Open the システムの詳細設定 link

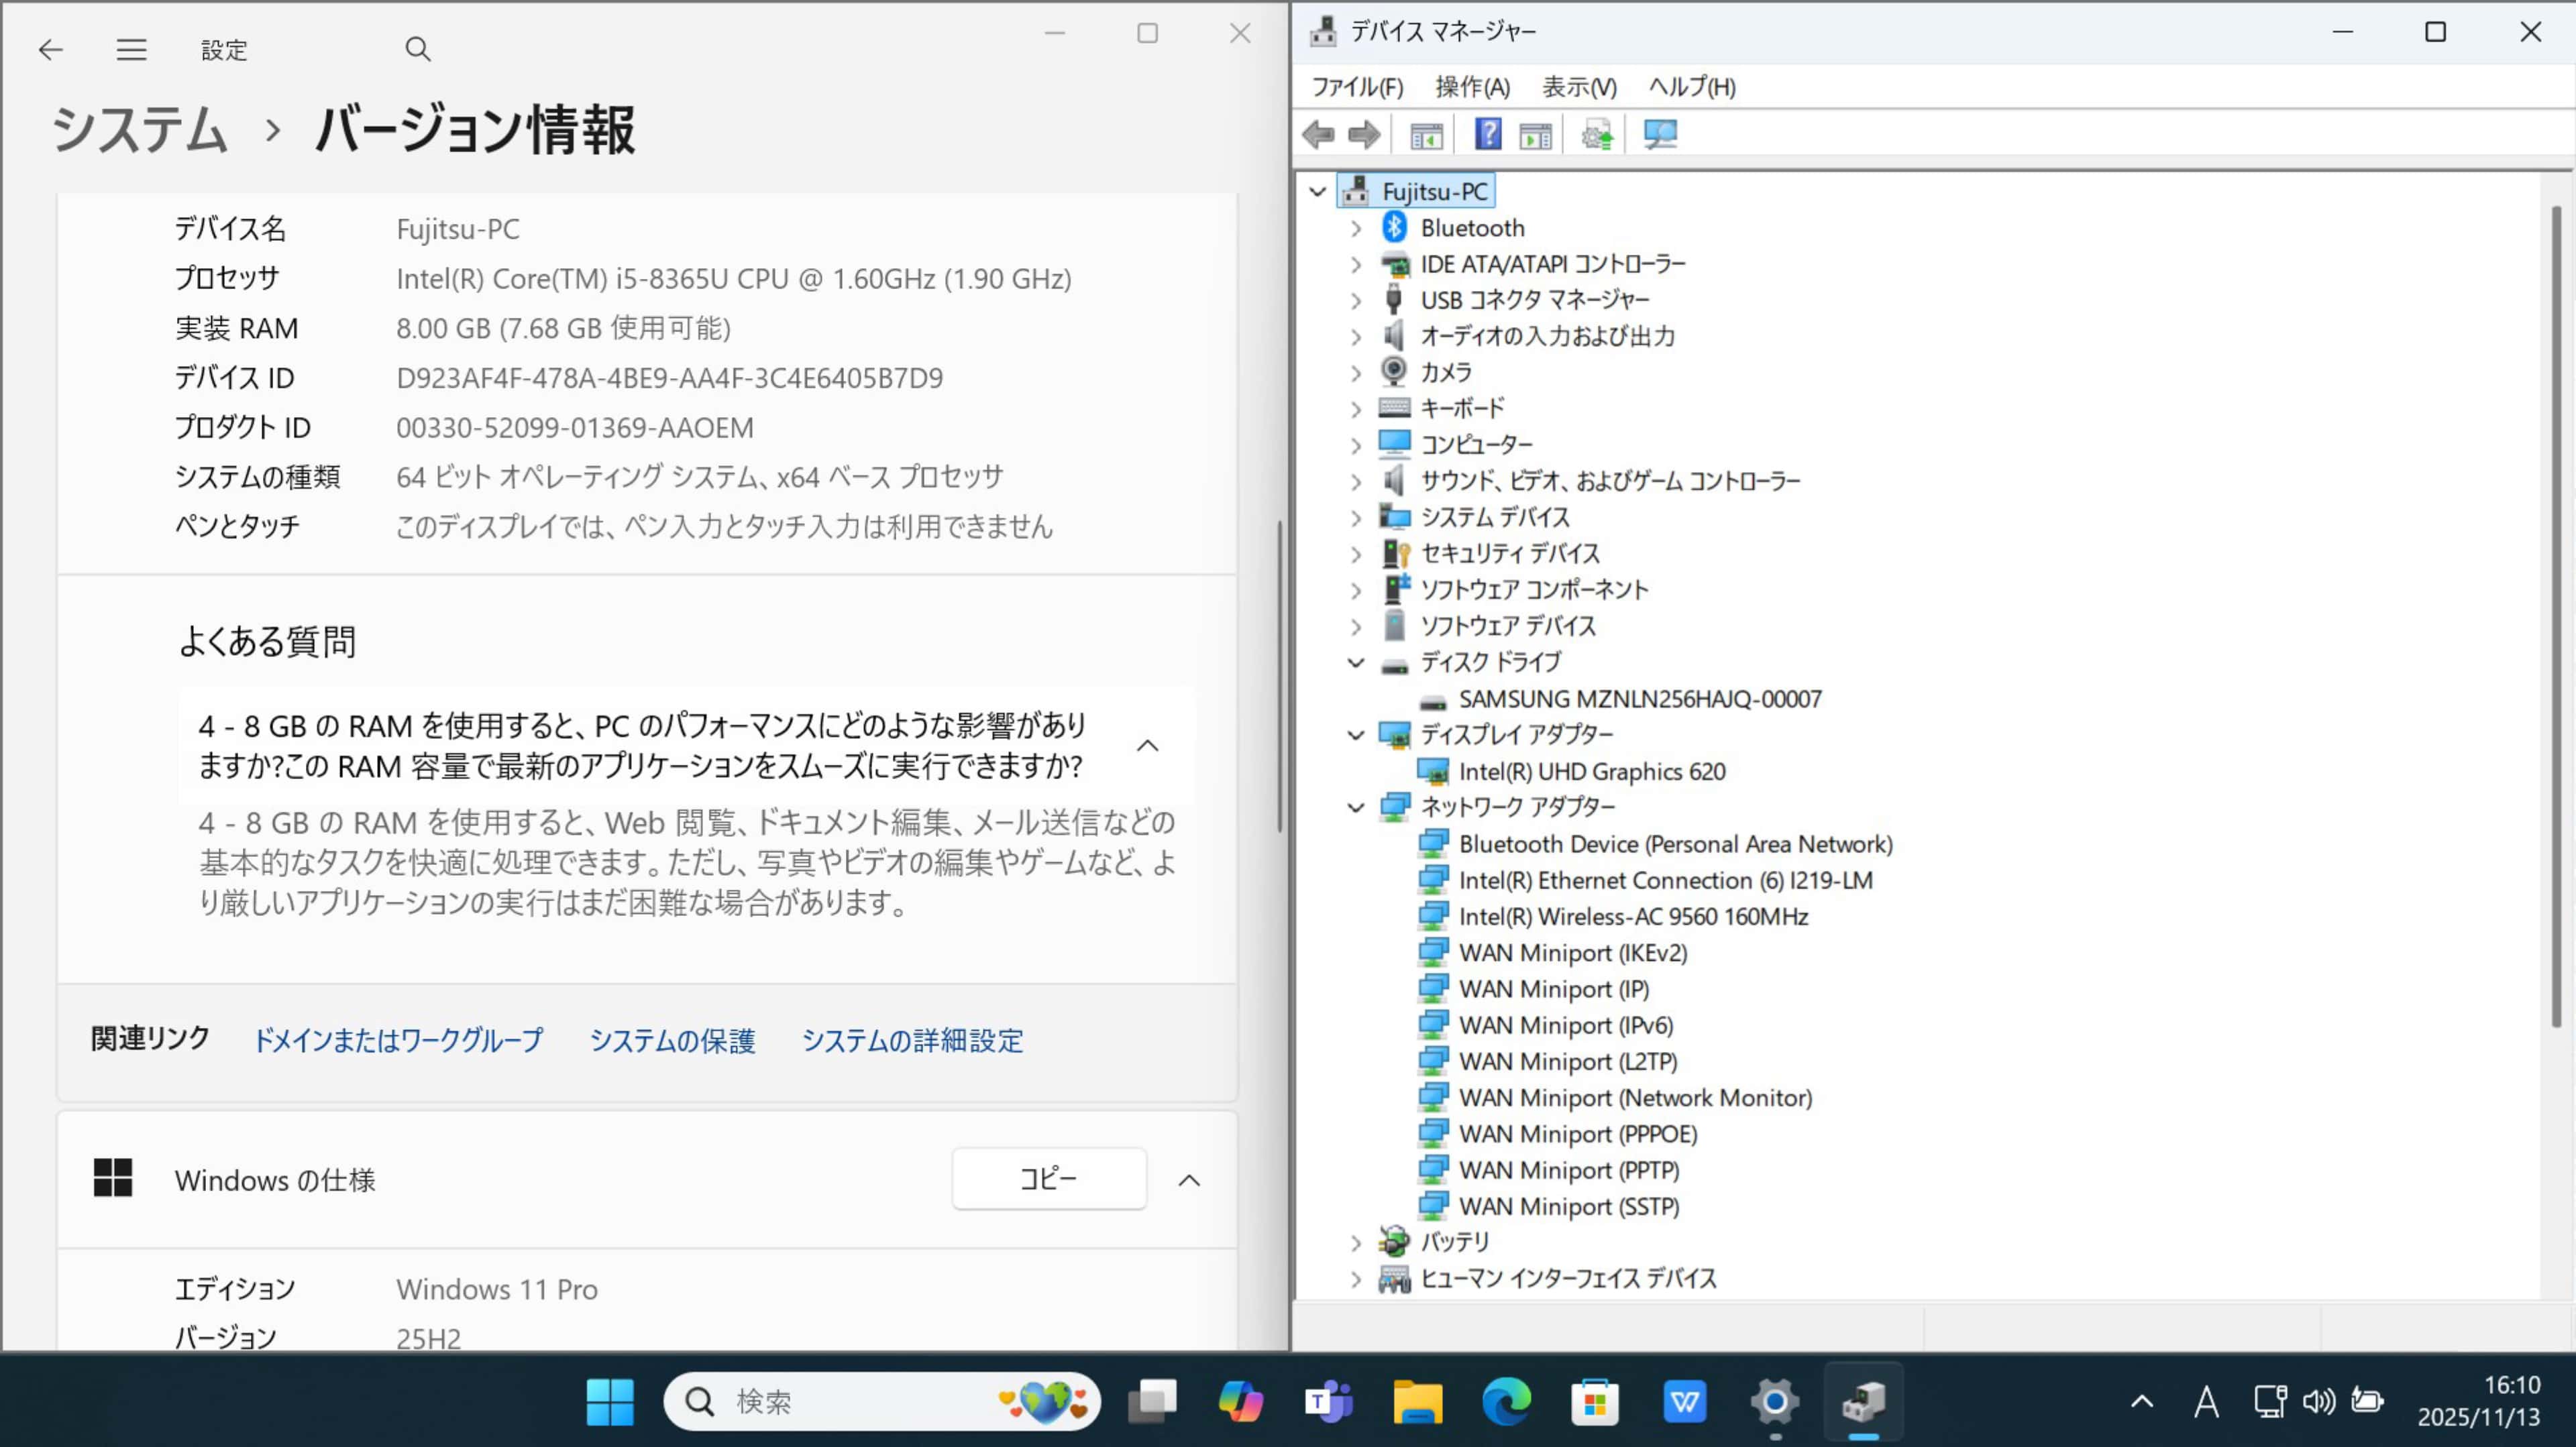point(912,1040)
